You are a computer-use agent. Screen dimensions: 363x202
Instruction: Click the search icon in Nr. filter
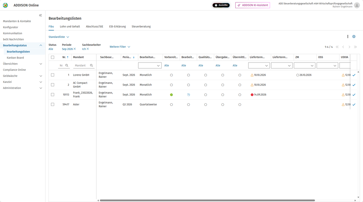(x=67, y=65)
